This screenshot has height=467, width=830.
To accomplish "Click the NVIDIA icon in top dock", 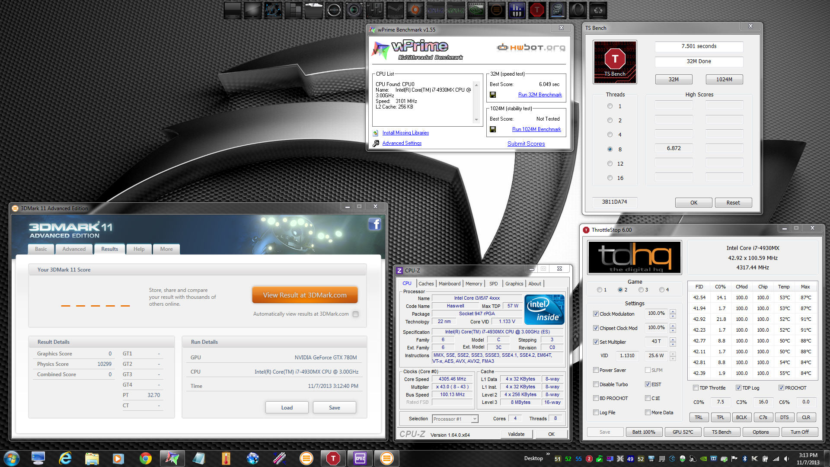I will point(476,10).
